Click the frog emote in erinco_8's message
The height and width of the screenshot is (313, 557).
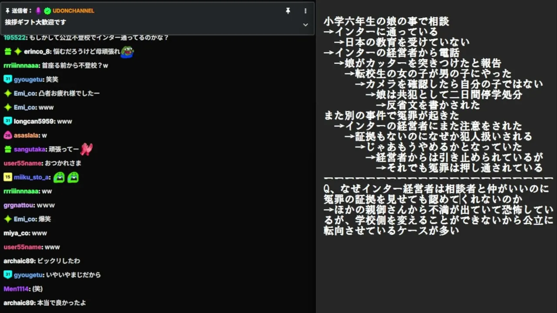[127, 52]
